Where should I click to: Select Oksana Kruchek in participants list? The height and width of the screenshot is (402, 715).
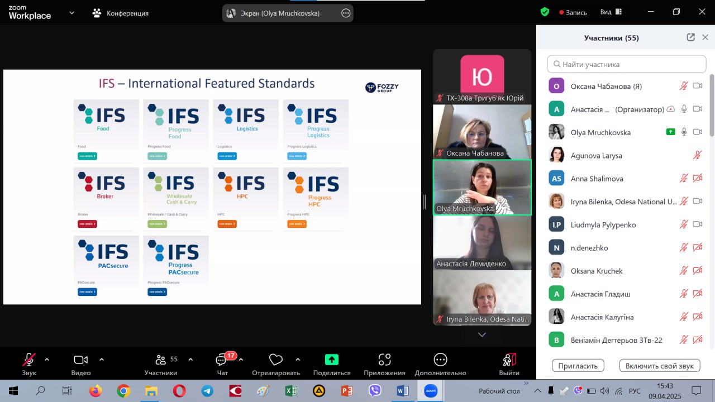[x=626, y=270]
